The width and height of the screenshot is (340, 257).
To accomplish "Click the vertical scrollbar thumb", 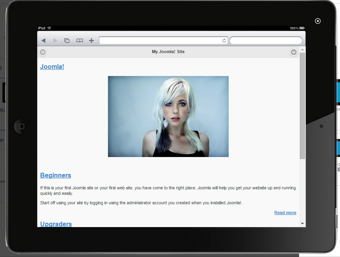I will point(302,105).
